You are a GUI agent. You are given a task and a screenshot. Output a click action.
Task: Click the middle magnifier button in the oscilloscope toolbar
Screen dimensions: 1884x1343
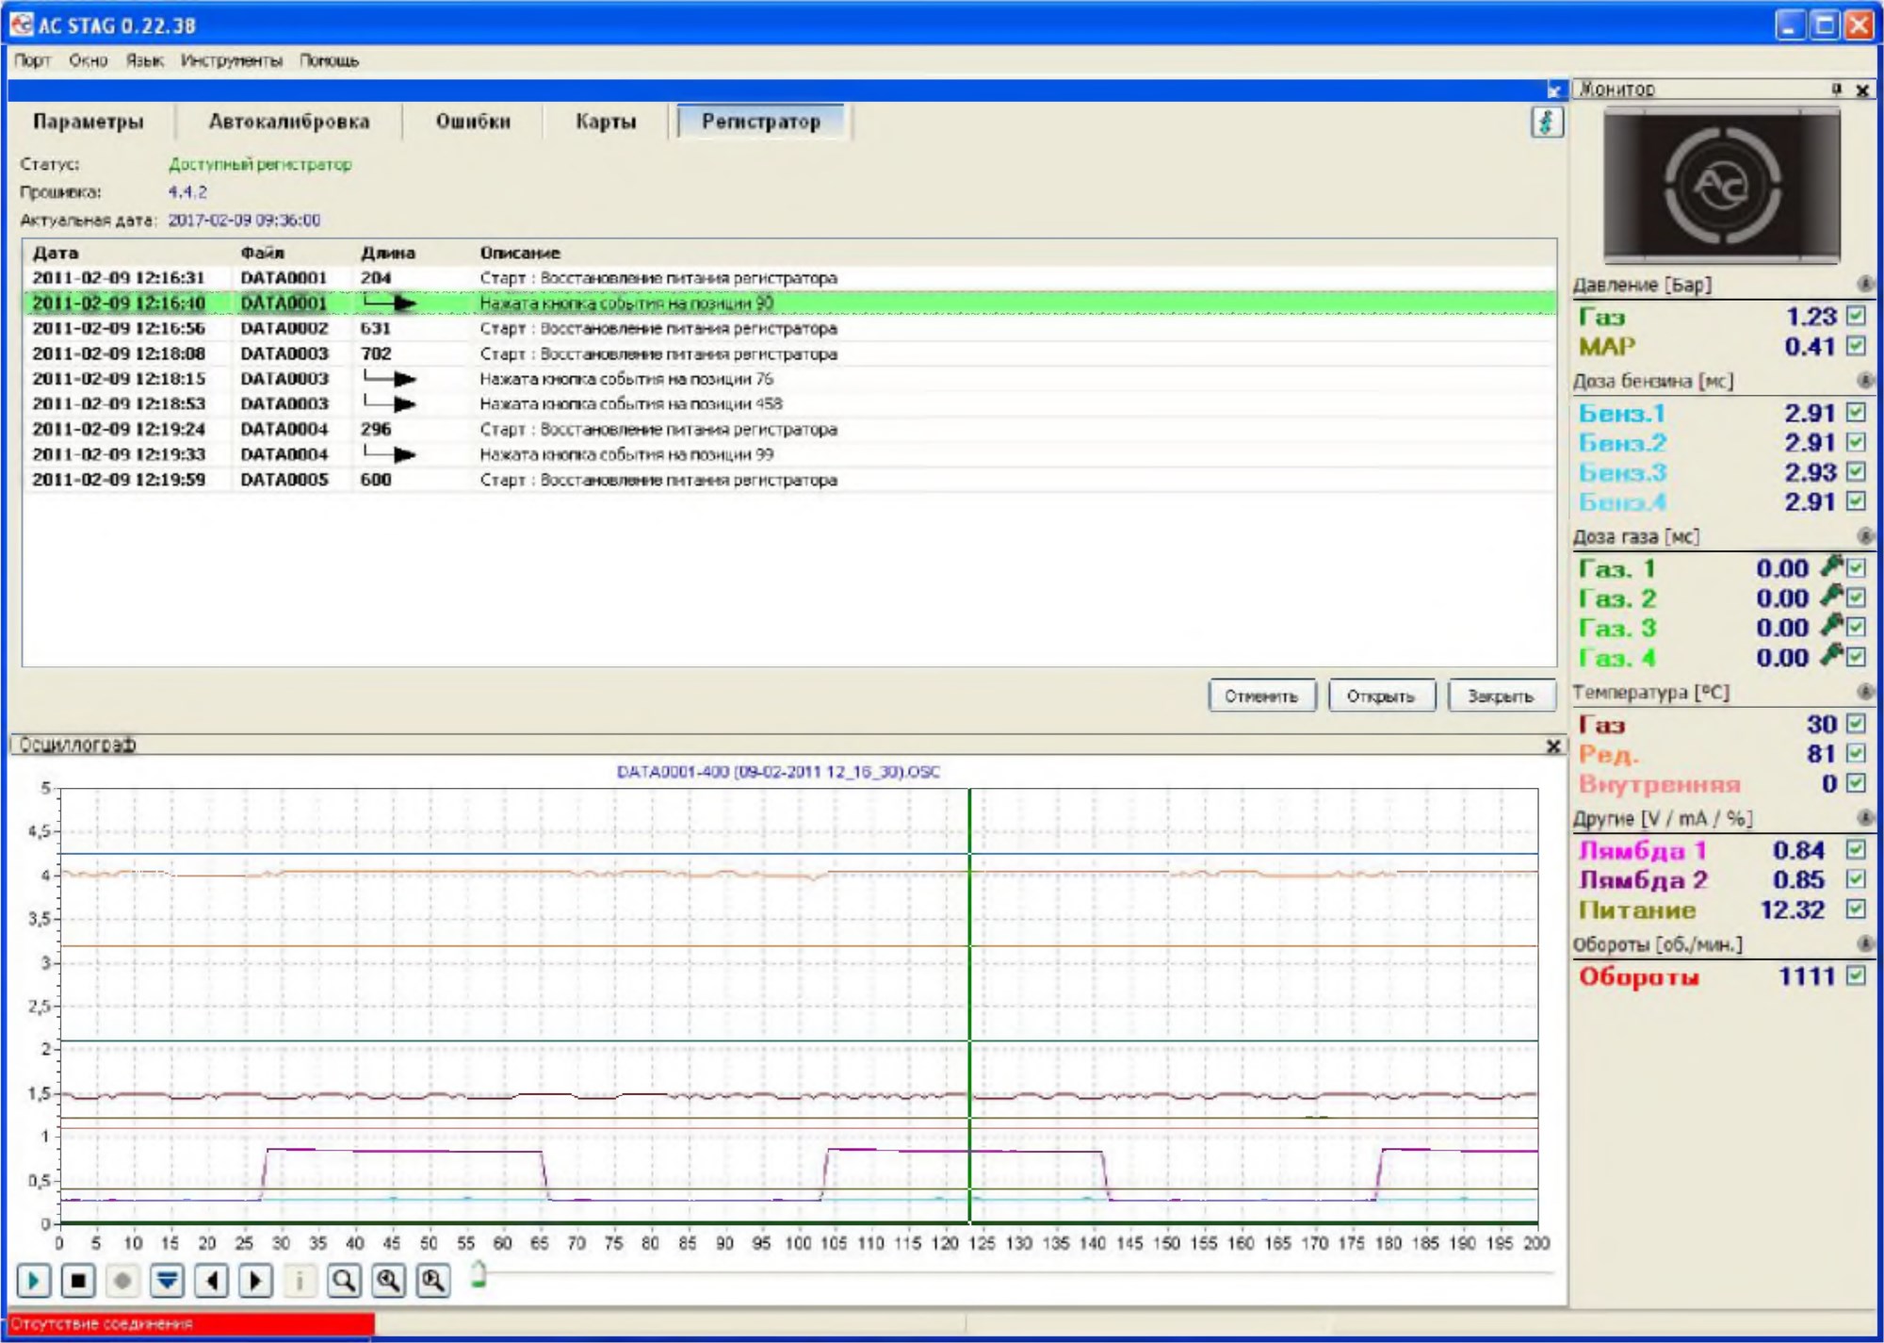(x=388, y=1281)
